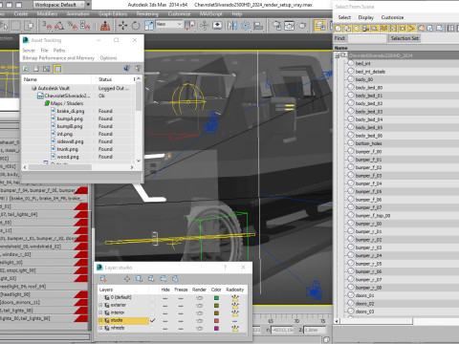Toggle Spinner Snap in main toolbar
Viewport: 459px width, 344px height.
pyautogui.click(x=85, y=26)
